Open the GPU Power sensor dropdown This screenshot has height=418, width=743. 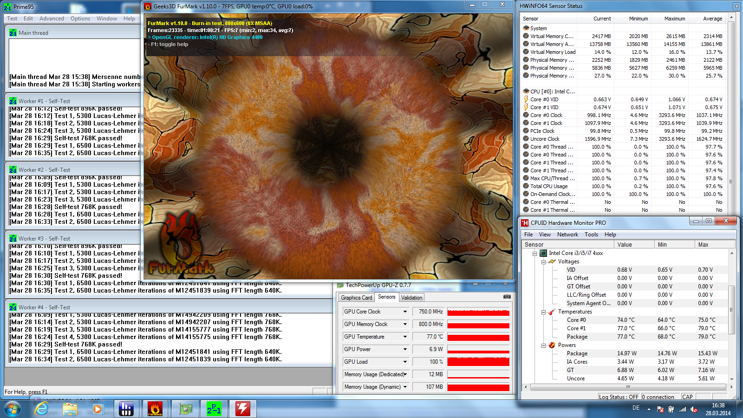pyautogui.click(x=405, y=349)
